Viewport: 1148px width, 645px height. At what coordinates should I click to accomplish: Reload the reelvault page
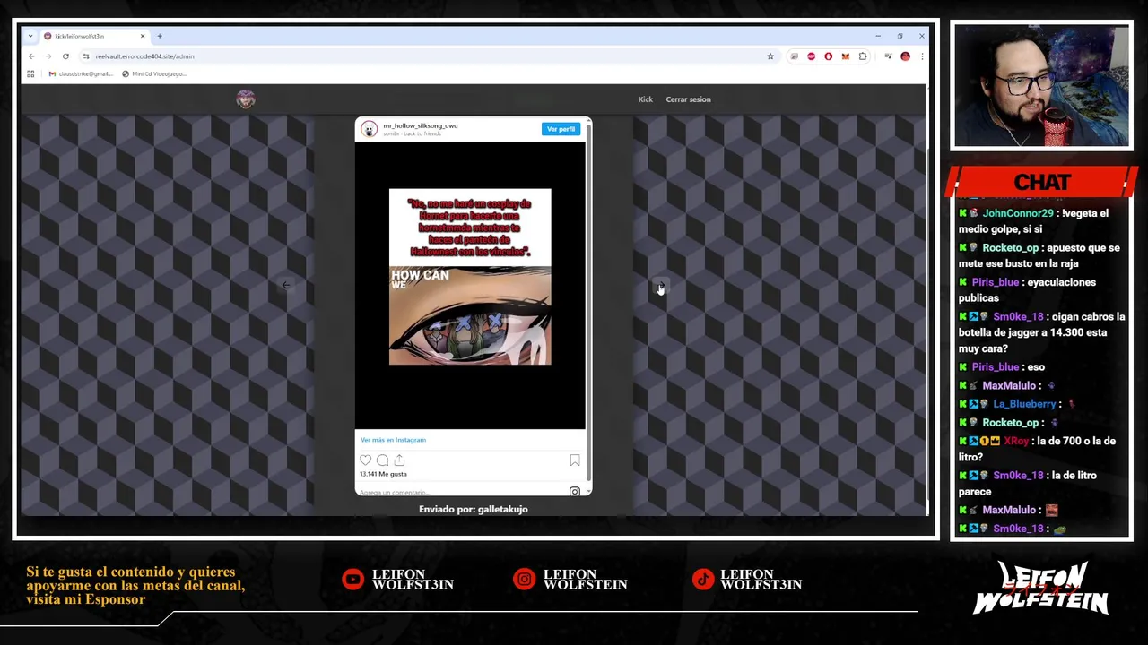pos(65,56)
